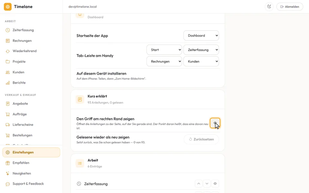Select Projekte in the sidebar
The image size is (309, 193).
click(x=31, y=62)
